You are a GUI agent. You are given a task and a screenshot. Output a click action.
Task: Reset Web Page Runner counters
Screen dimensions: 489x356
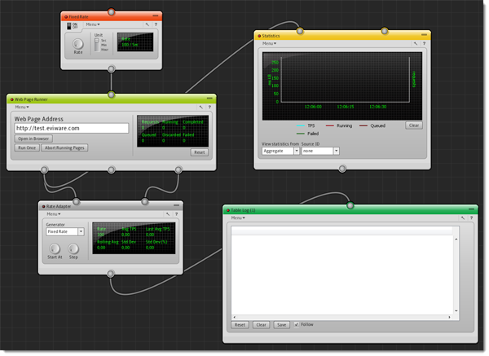click(200, 152)
